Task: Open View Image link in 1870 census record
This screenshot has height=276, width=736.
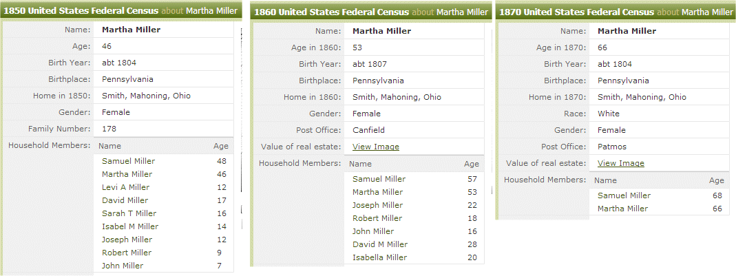Action: 620,163
